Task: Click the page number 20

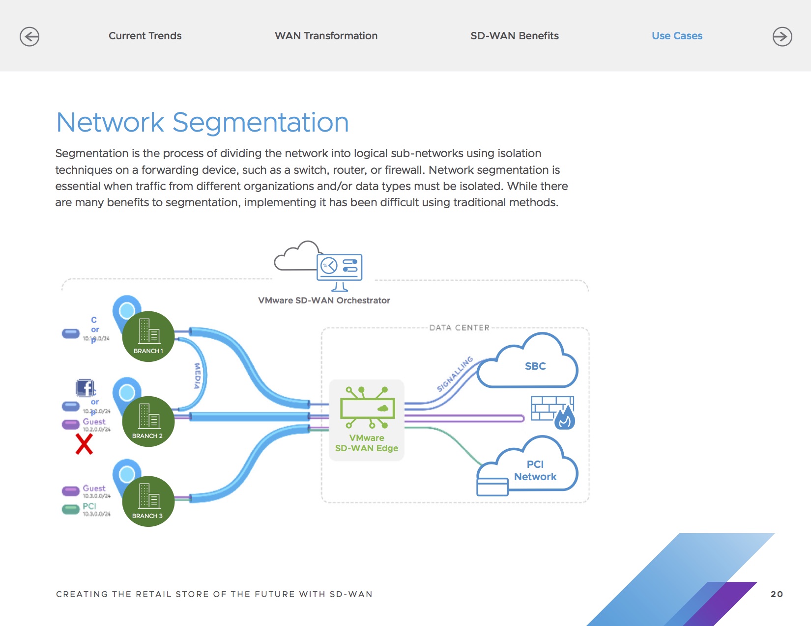Action: pyautogui.click(x=777, y=594)
